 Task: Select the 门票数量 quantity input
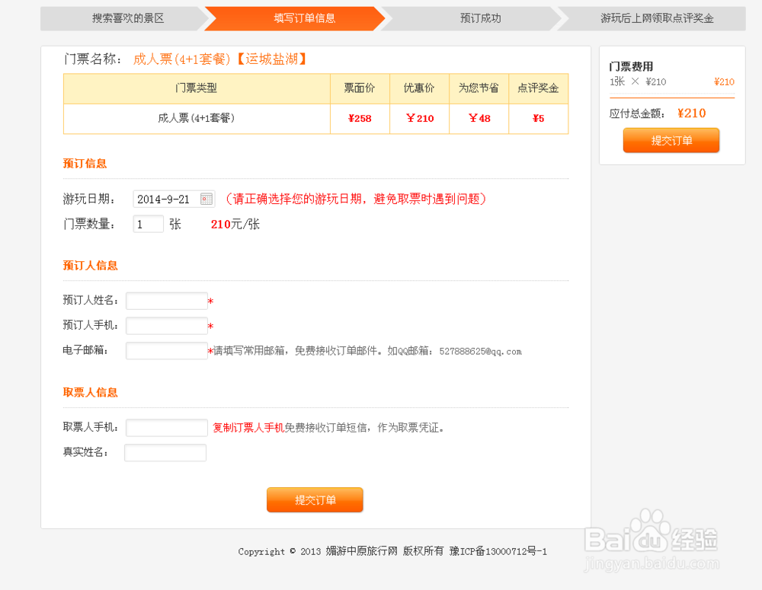tap(148, 224)
